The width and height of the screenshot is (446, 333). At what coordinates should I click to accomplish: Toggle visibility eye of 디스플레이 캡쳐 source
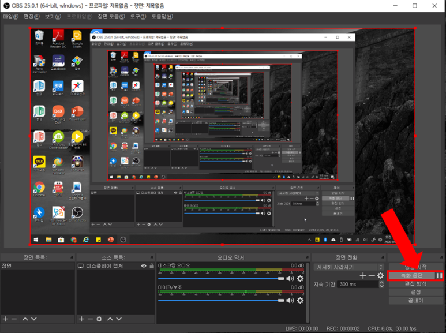144,266
